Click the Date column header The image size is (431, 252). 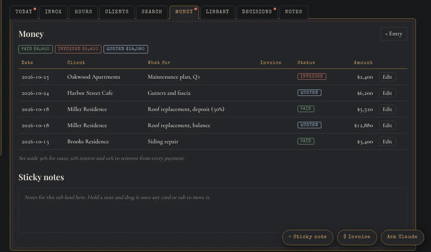pyautogui.click(x=28, y=62)
